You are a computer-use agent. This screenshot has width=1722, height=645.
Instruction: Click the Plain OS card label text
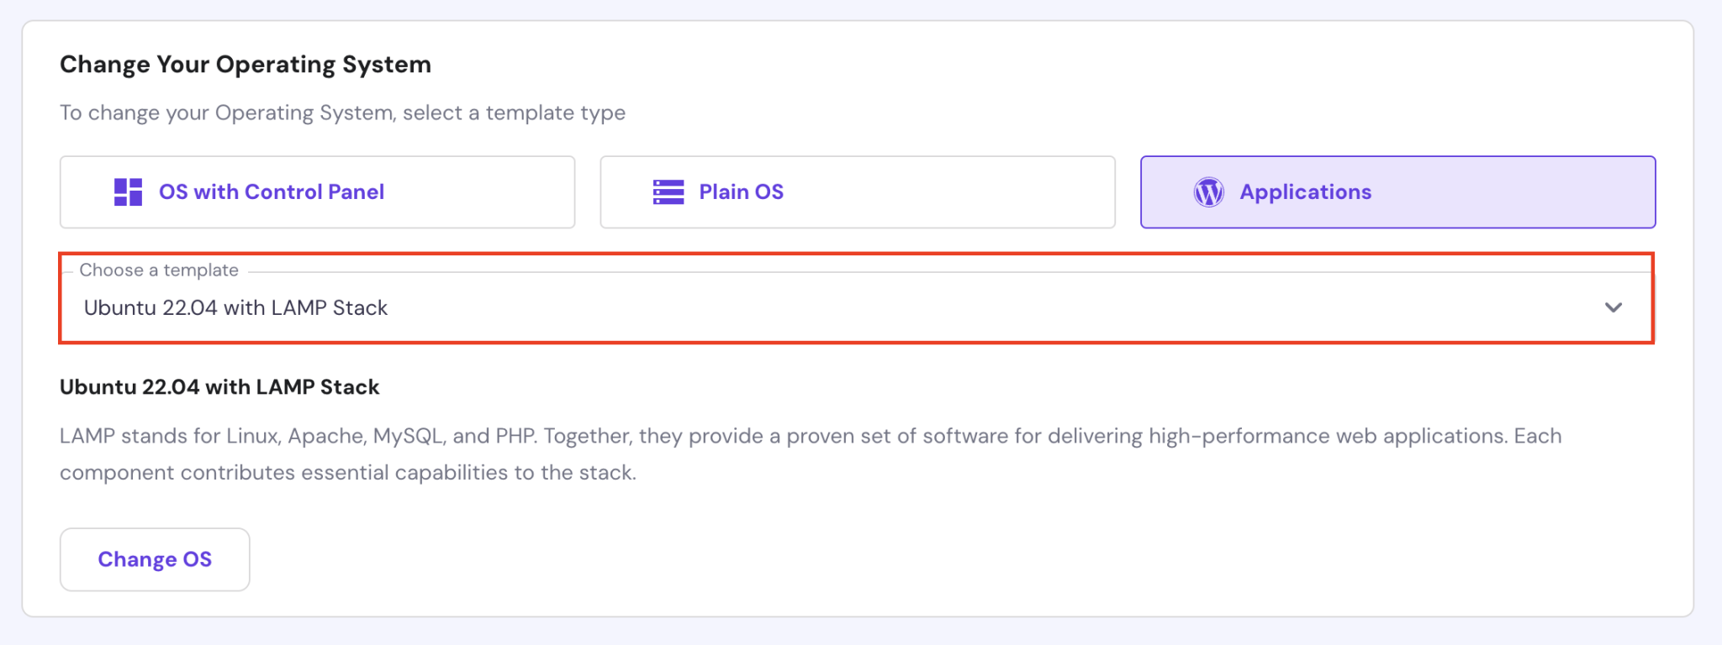coord(741,191)
